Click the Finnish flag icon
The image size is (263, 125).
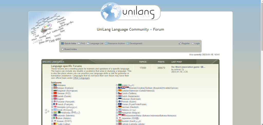[120, 101]
